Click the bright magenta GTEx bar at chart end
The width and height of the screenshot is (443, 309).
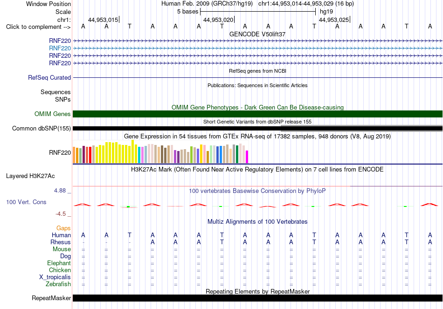(x=247, y=157)
